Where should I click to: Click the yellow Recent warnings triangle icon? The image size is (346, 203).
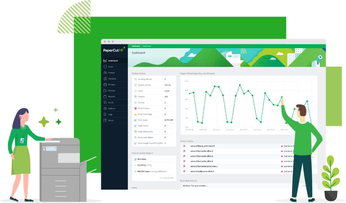click(x=135, y=114)
